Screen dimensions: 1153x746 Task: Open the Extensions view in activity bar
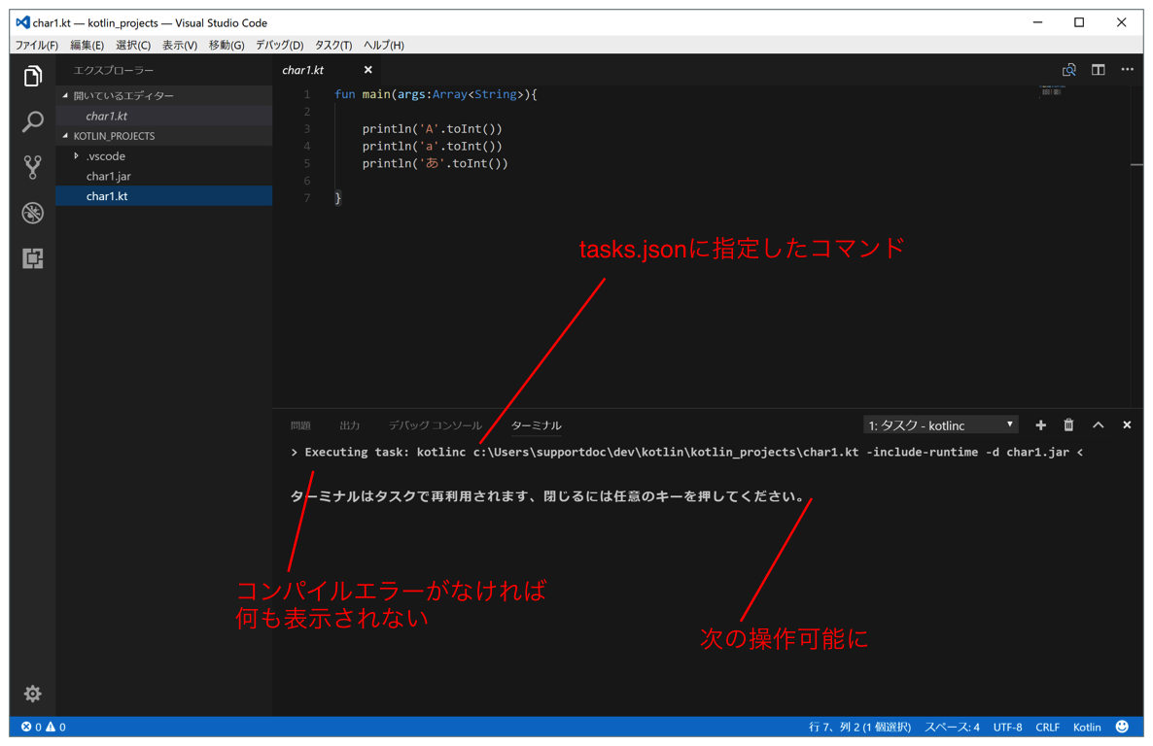click(x=32, y=258)
